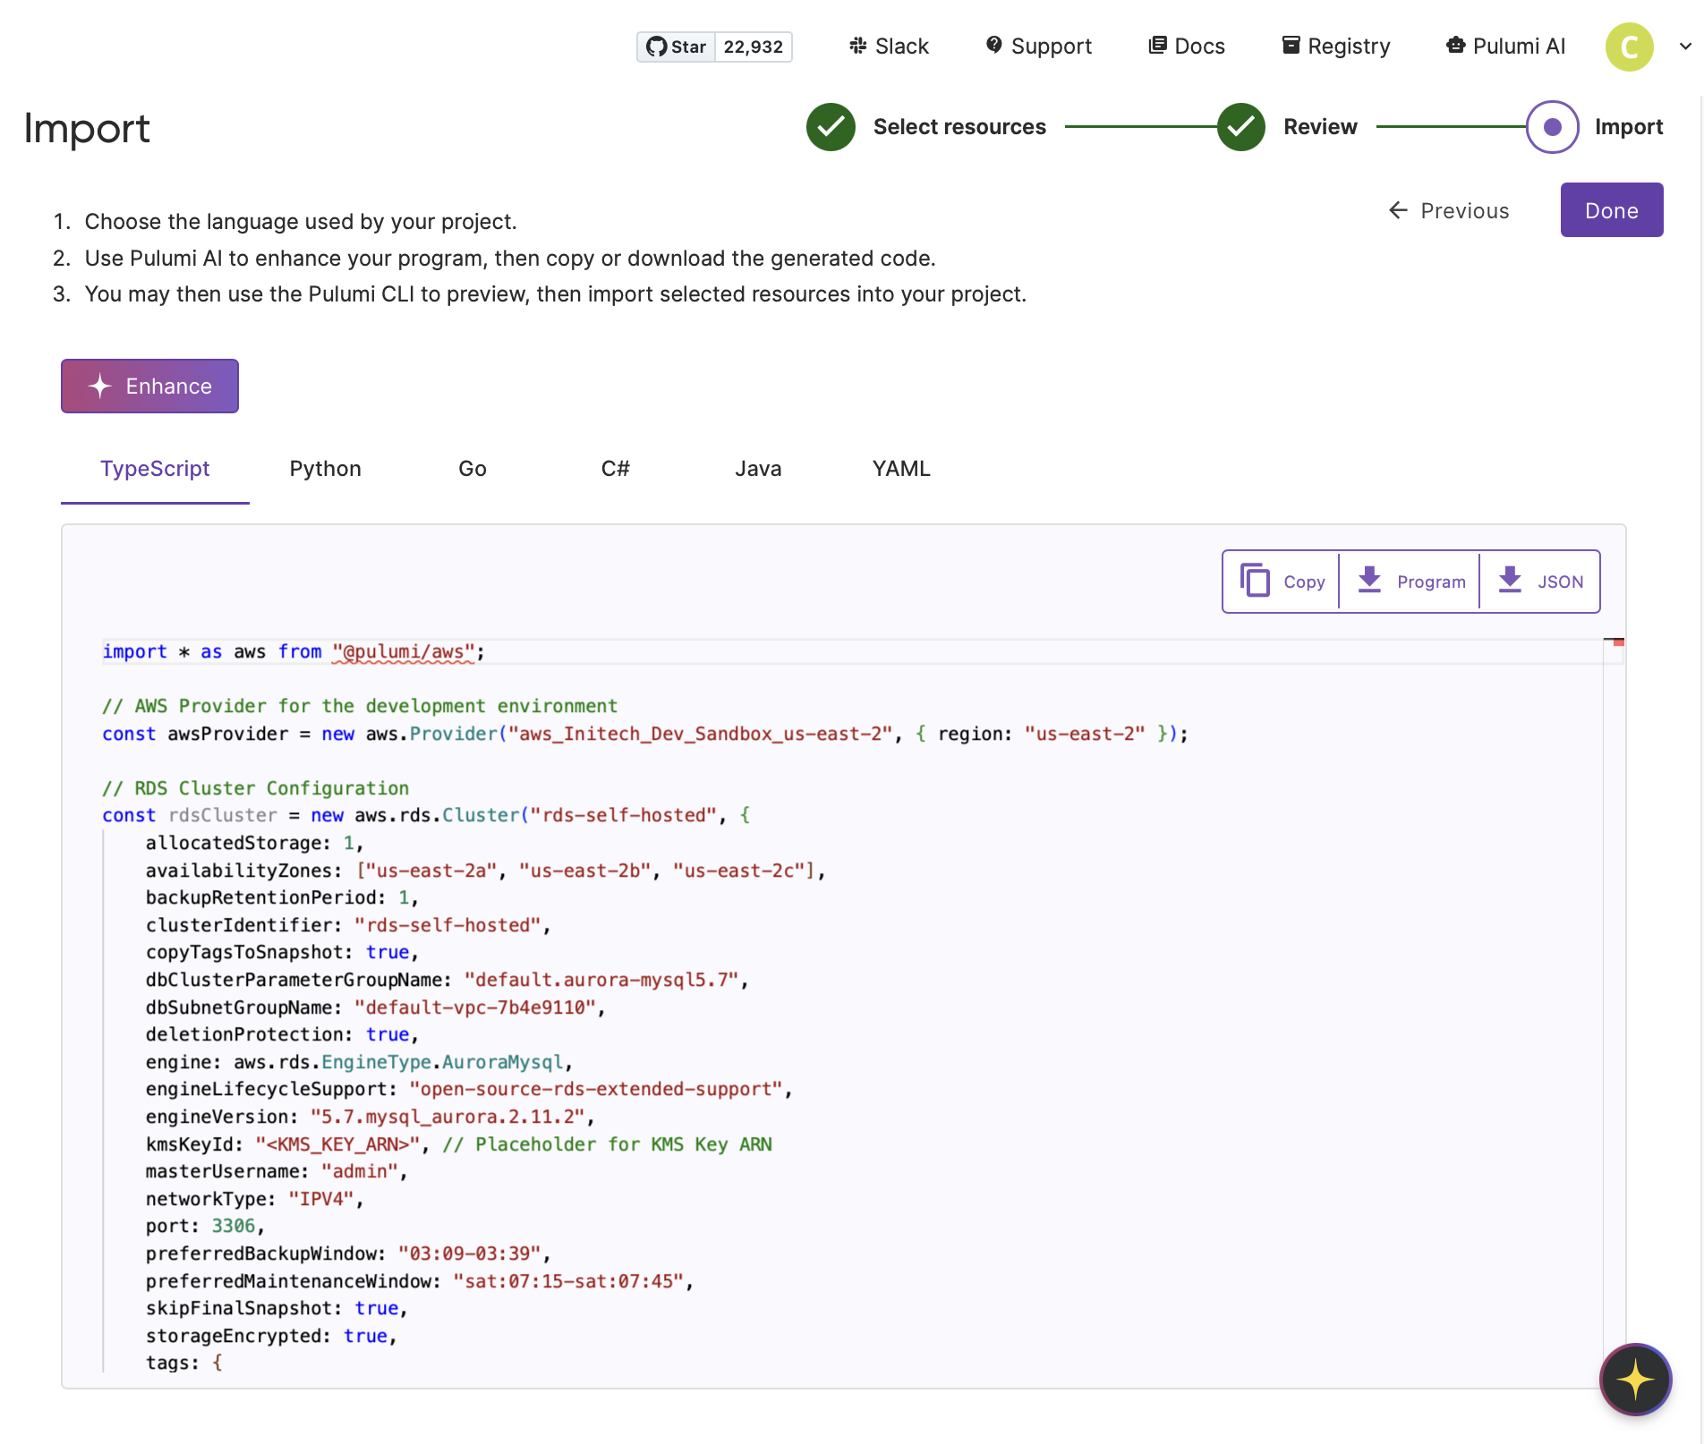The height and width of the screenshot is (1444, 1704).
Task: Go to the Registry page
Action: pyautogui.click(x=1335, y=47)
